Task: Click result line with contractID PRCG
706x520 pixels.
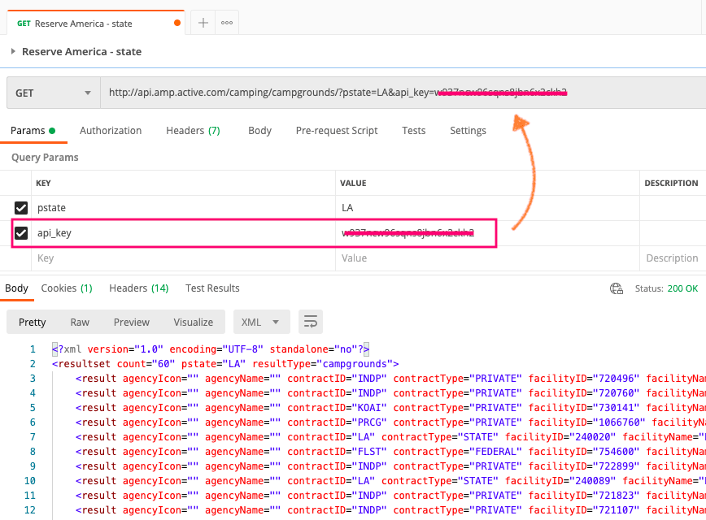Action: click(390, 422)
